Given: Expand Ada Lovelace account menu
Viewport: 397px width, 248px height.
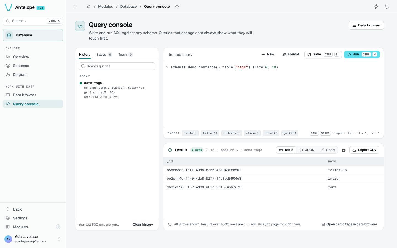Looking at the screenshot, I should click(x=33, y=239).
